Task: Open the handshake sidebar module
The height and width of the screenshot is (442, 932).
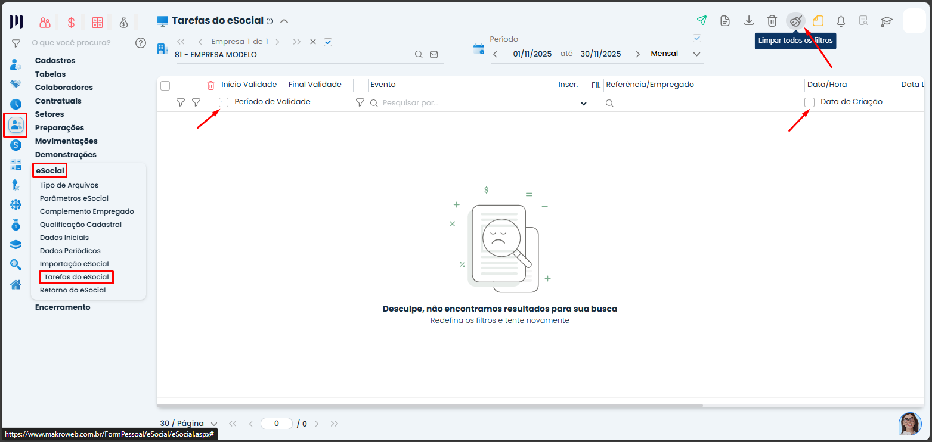Action: [16, 84]
